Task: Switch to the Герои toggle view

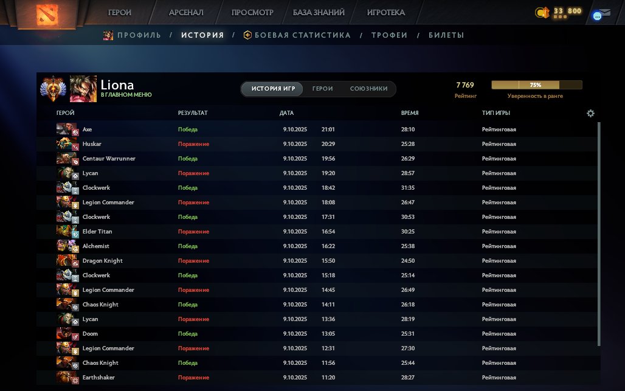Action: pos(322,89)
